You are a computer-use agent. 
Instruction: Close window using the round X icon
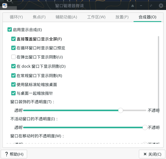[161, 6]
